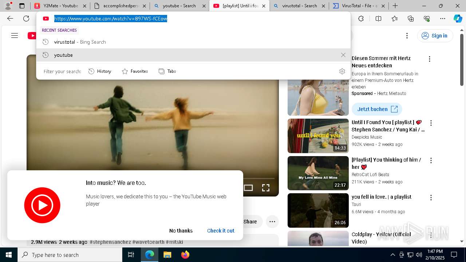Screen dimensions: 466x262
Task: Click Check it out for YouTube Music
Action: 221,231
